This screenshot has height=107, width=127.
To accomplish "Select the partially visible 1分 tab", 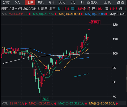I will [x=82, y=2].
